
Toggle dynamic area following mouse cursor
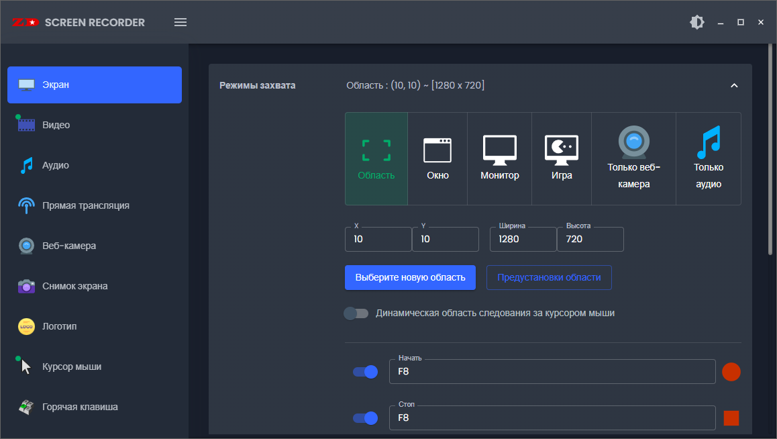(x=356, y=313)
